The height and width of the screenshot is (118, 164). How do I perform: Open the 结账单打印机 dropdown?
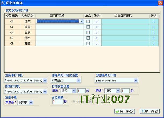(x=45, y=80)
